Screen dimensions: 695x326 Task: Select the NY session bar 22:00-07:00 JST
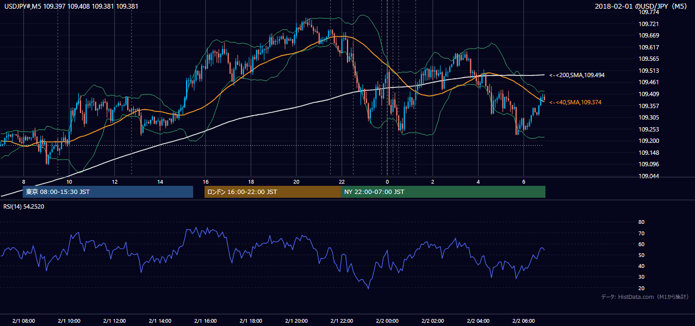(x=443, y=192)
